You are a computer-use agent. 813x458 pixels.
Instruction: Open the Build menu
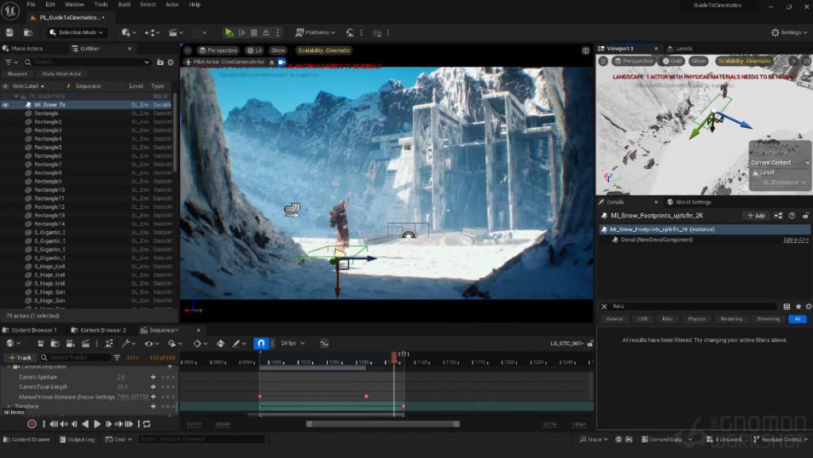click(x=124, y=5)
